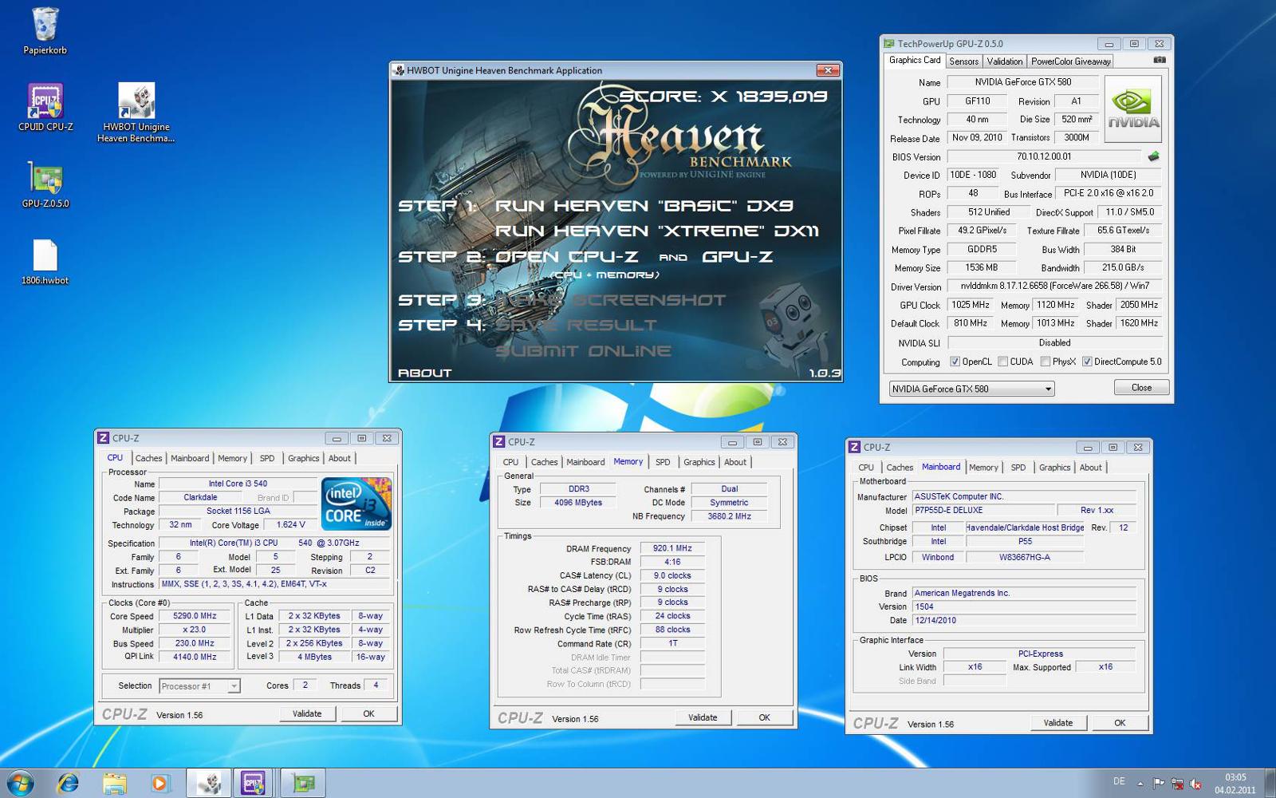Click the GPU-Z screenshot camera icon

click(1160, 60)
